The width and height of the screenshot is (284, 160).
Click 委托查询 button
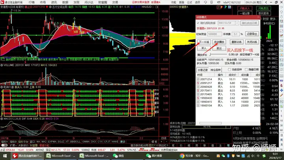pyautogui.click(x=263, y=13)
